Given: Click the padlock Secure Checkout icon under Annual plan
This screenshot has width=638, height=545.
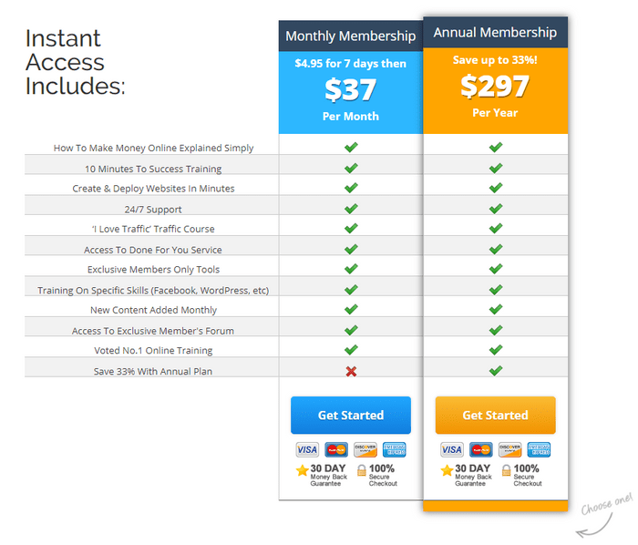Looking at the screenshot, I should [x=506, y=470].
